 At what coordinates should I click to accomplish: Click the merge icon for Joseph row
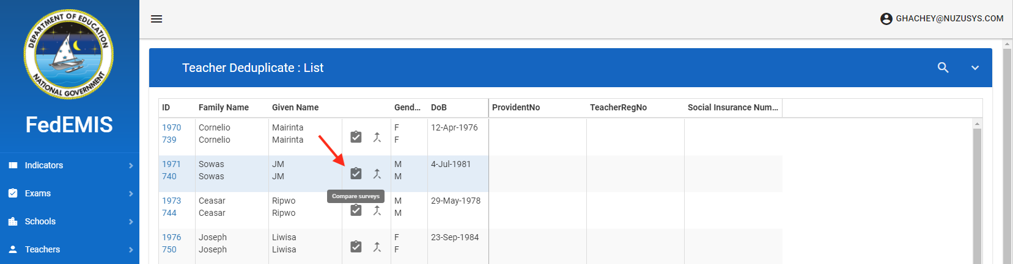(x=377, y=247)
